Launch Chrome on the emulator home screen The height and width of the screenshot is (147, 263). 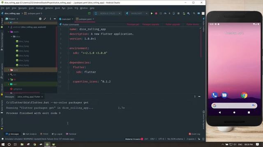coord(244,95)
